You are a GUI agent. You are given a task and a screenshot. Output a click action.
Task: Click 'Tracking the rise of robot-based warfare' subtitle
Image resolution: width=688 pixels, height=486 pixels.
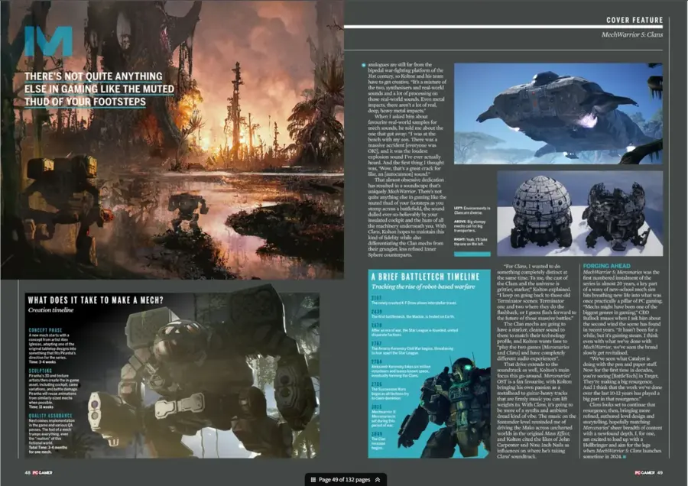click(424, 287)
